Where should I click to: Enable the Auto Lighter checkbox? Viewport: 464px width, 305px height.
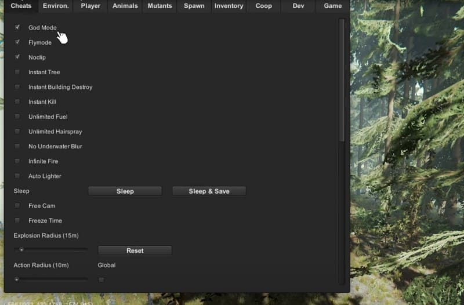17,176
